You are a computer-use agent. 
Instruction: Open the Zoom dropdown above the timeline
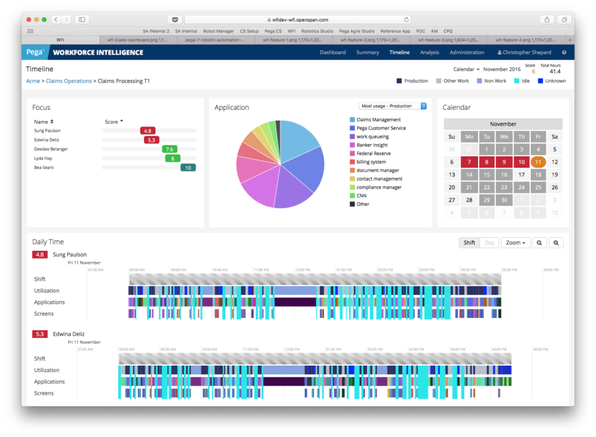point(515,242)
